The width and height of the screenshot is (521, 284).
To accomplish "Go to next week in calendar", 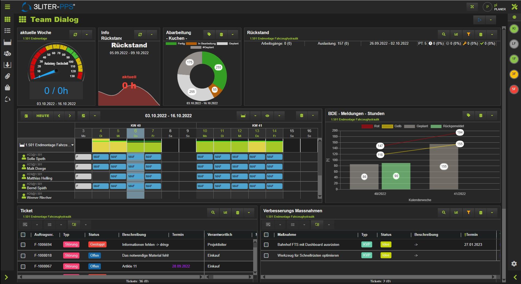I will click(x=70, y=116).
